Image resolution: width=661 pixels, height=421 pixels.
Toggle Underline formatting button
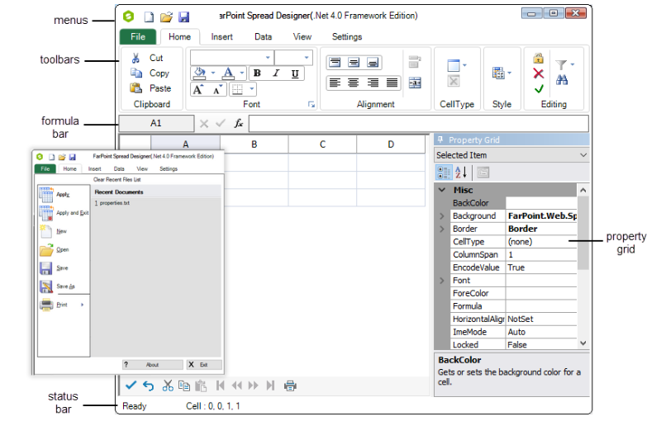tap(295, 73)
